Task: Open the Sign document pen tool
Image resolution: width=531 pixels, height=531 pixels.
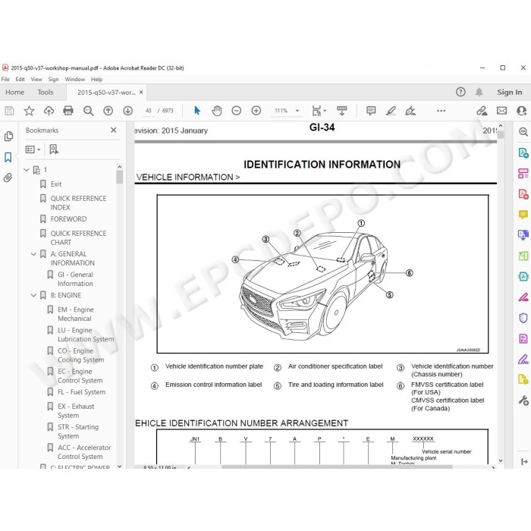Action: 410,111
